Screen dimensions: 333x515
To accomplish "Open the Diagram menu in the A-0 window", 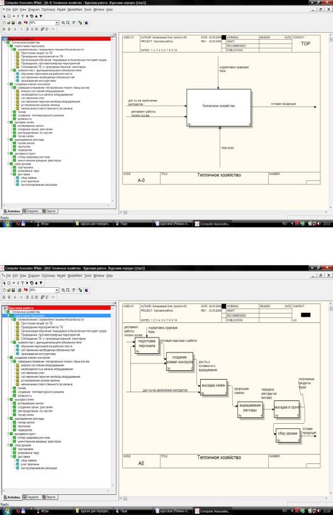I will coord(34,9).
